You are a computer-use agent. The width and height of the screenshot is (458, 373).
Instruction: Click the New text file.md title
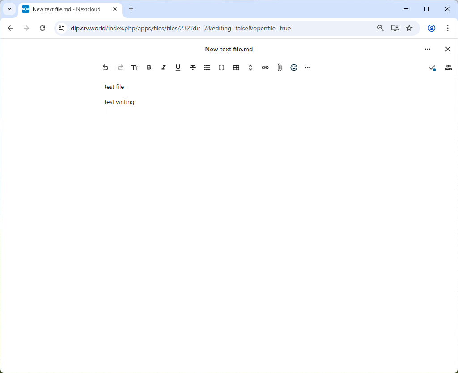(x=229, y=49)
